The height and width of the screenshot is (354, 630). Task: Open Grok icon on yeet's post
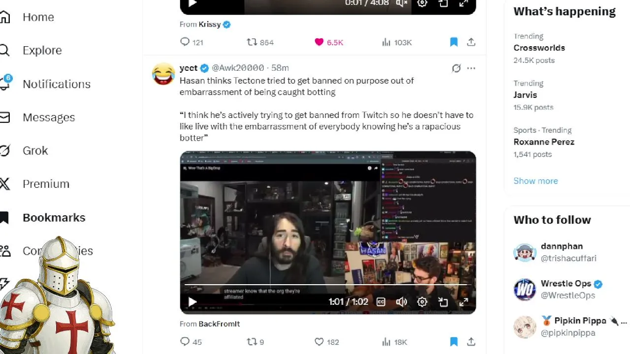(456, 68)
